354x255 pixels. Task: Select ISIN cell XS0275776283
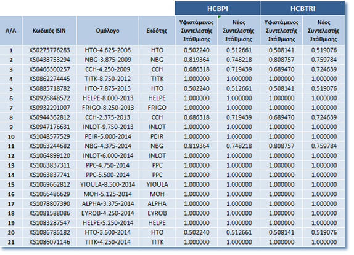(x=49, y=50)
